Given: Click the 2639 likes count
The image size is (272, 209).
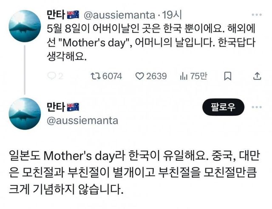Looking at the screenshot, I should tap(156, 76).
